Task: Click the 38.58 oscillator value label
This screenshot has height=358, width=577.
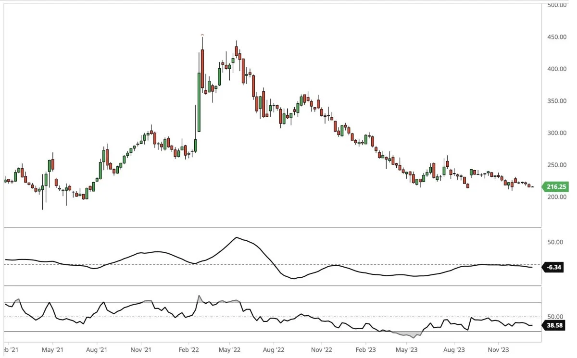Action: click(554, 325)
